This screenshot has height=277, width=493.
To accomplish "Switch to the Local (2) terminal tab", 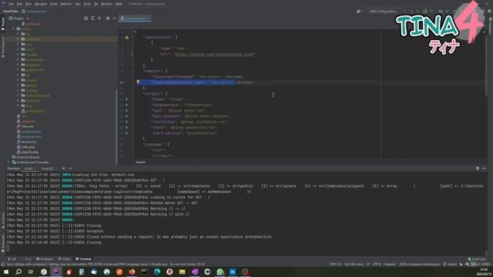I will [x=47, y=169].
